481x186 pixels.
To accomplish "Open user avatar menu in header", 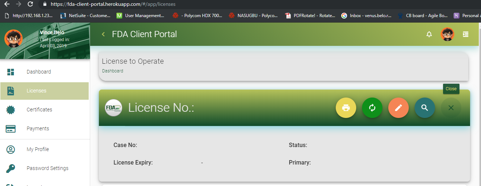I will [x=447, y=34].
